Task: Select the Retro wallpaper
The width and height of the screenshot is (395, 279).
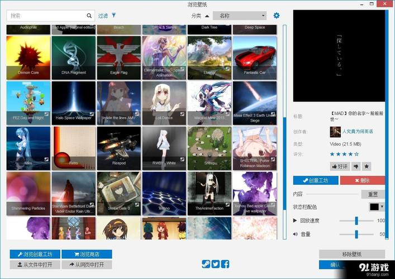Action: tap(74, 148)
